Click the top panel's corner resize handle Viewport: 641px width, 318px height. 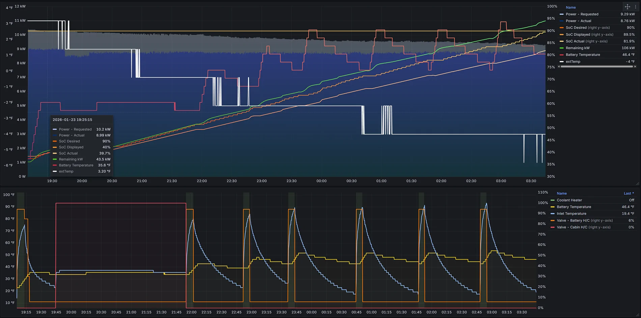tap(637, 184)
